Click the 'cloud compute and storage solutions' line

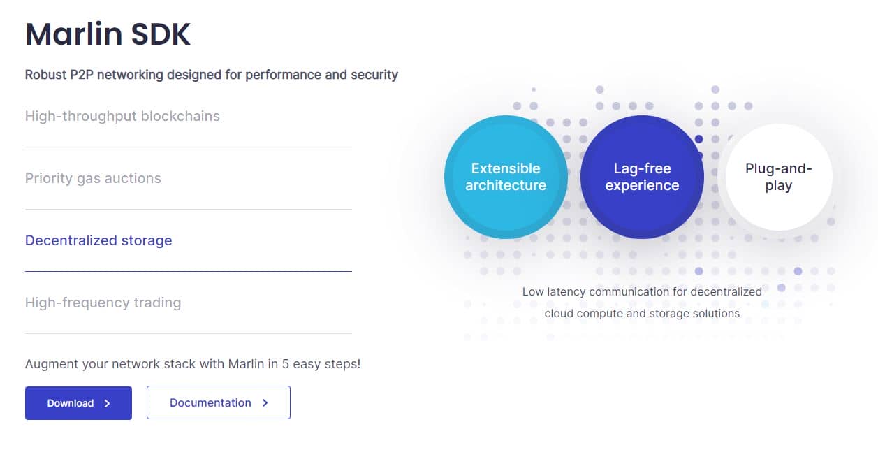[642, 313]
